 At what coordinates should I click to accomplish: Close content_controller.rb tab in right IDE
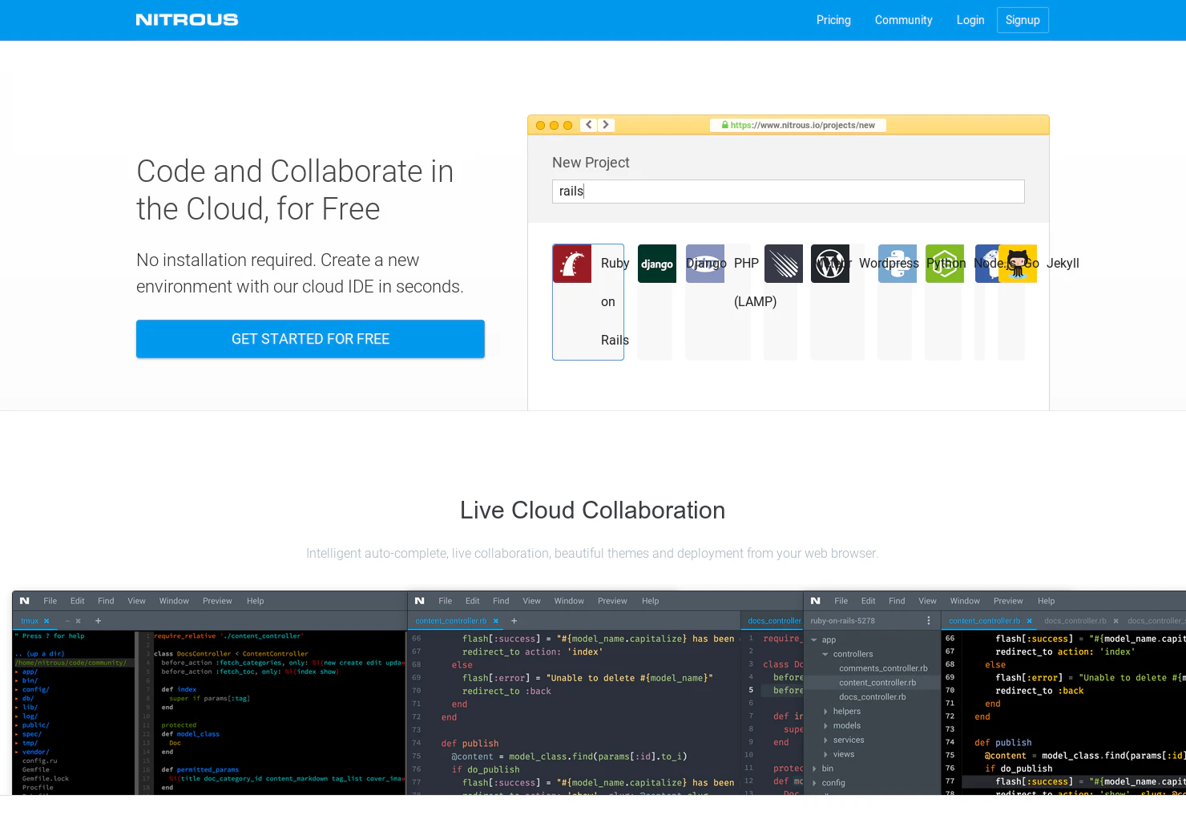[1030, 621]
